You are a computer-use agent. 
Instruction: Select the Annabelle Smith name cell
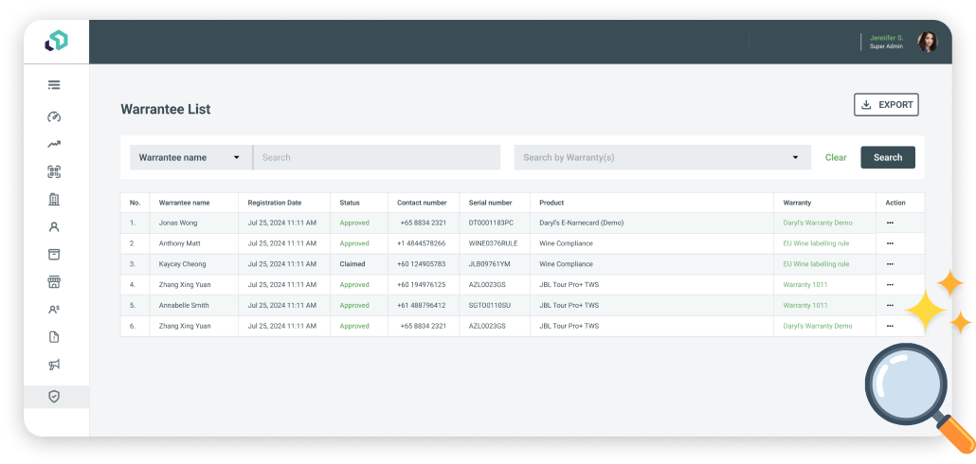tap(184, 306)
